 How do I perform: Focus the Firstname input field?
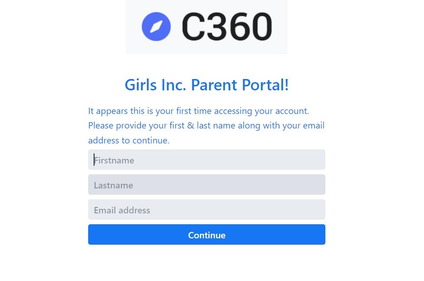tap(207, 160)
